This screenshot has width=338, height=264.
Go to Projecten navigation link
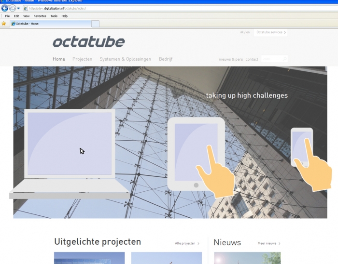(82, 59)
